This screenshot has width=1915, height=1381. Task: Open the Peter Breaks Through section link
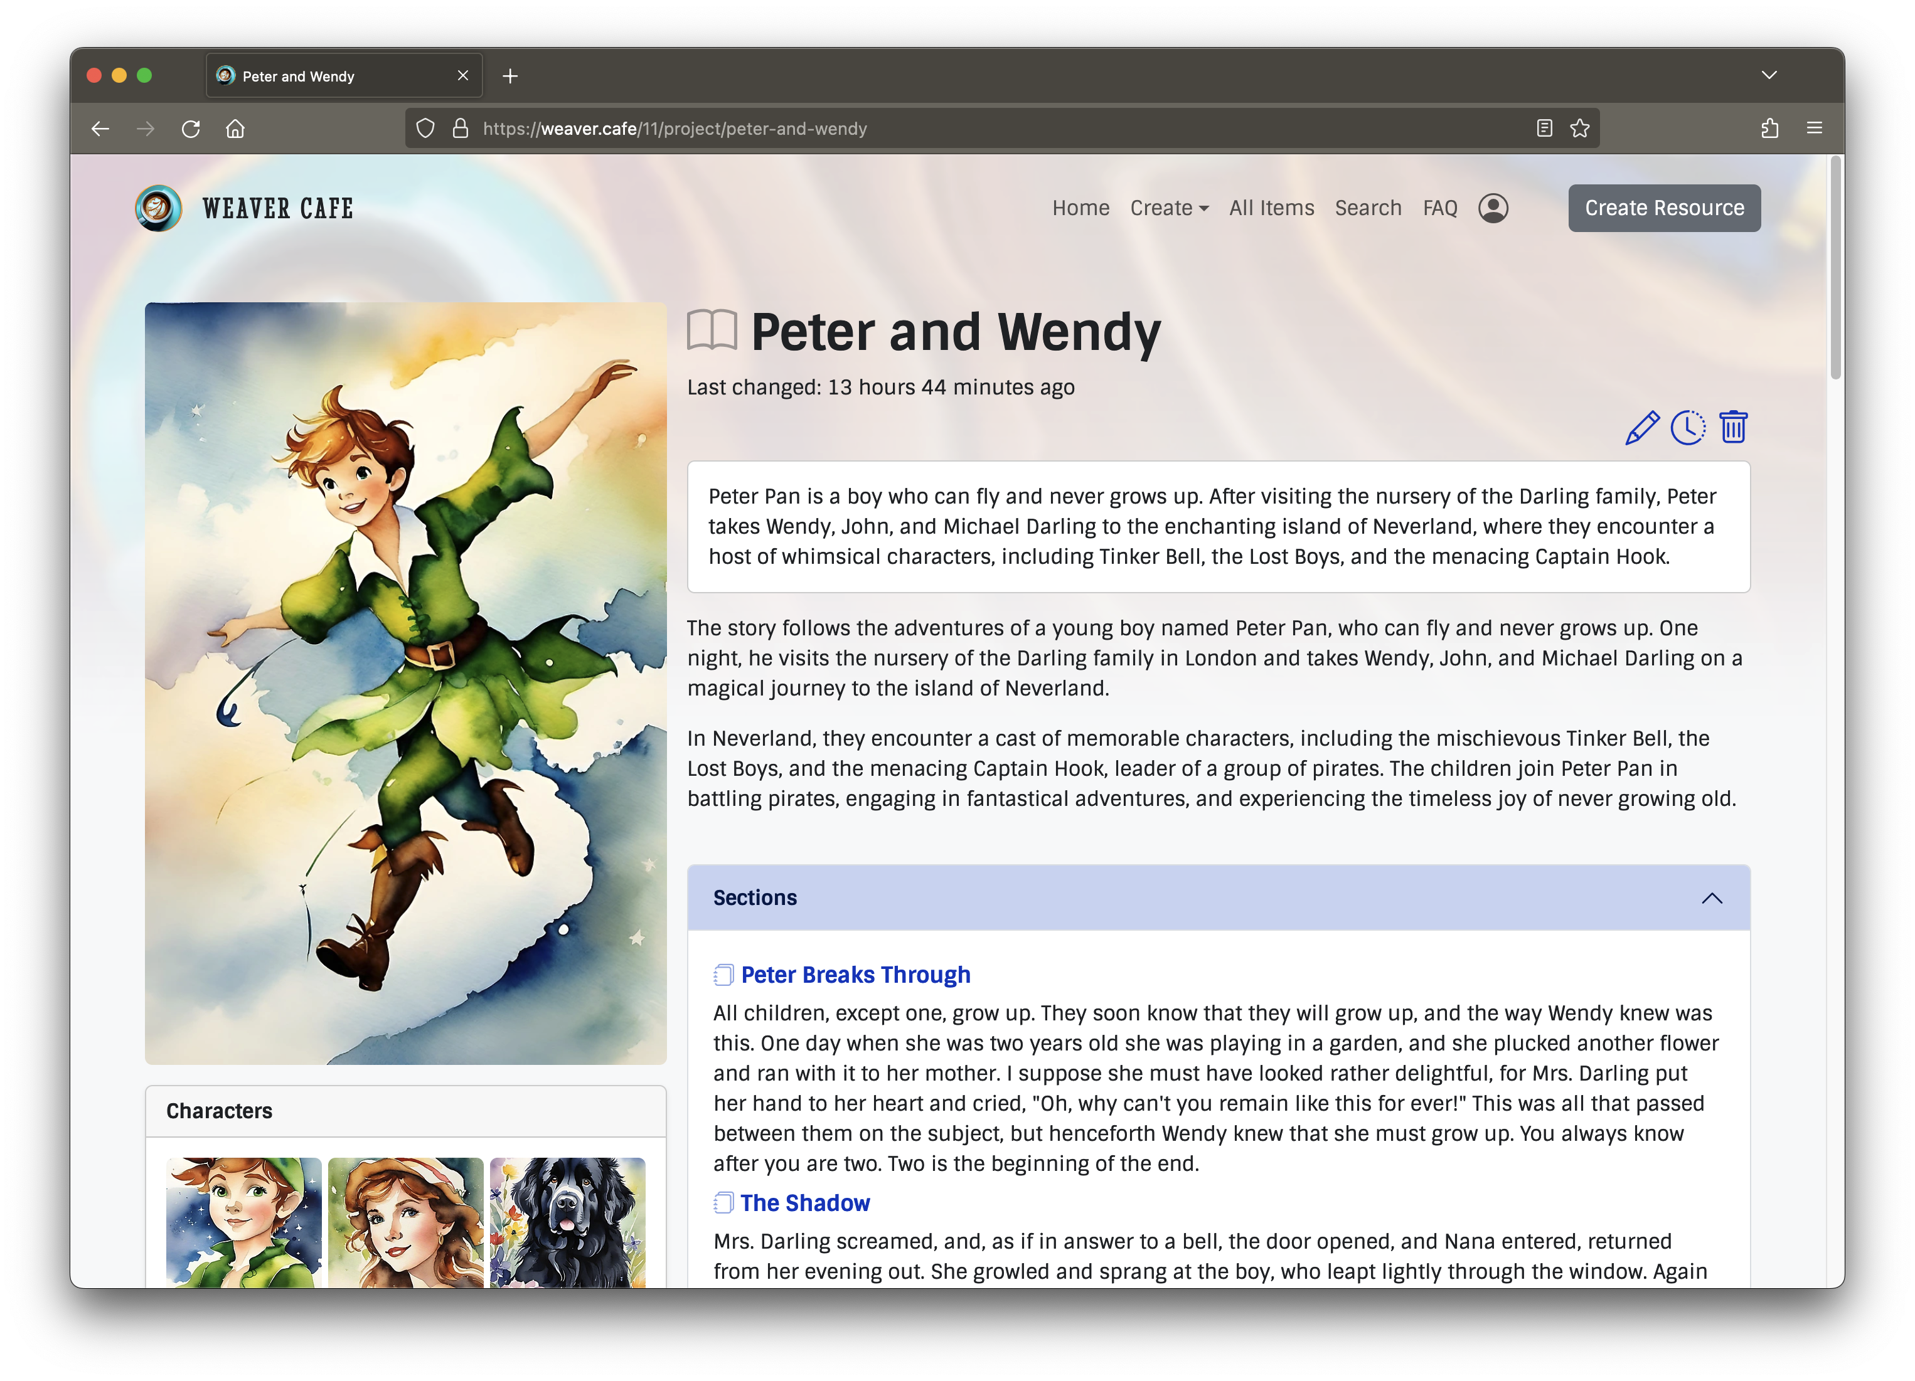point(855,975)
